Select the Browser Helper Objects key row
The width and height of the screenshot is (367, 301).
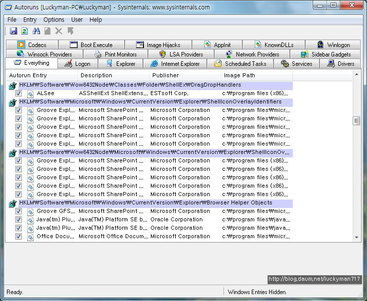(156, 203)
